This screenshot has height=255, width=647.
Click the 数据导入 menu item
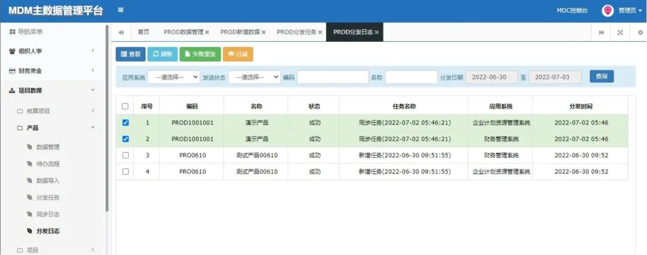(48, 181)
